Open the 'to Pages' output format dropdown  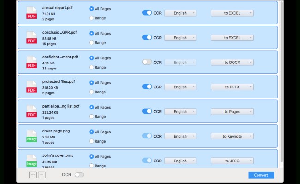pos(232,111)
